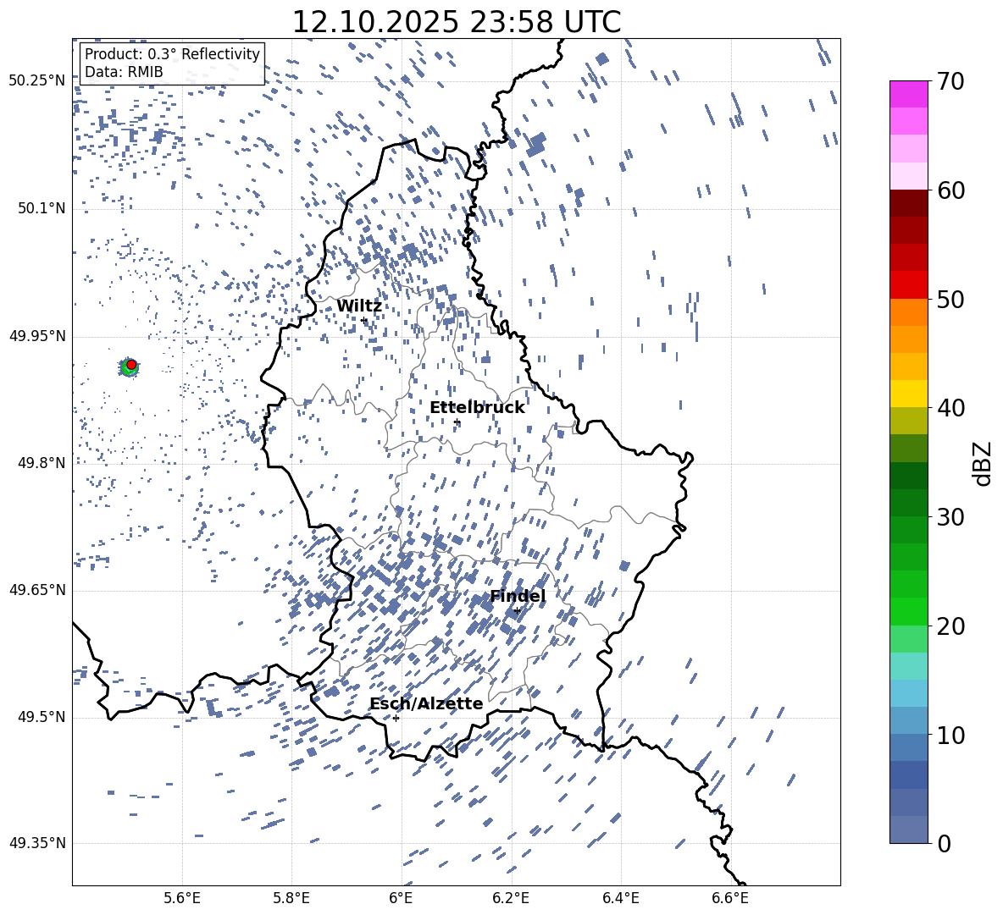This screenshot has height=915, width=1003.
Task: Click the dBZ colorbar axis label
Action: 982,464
